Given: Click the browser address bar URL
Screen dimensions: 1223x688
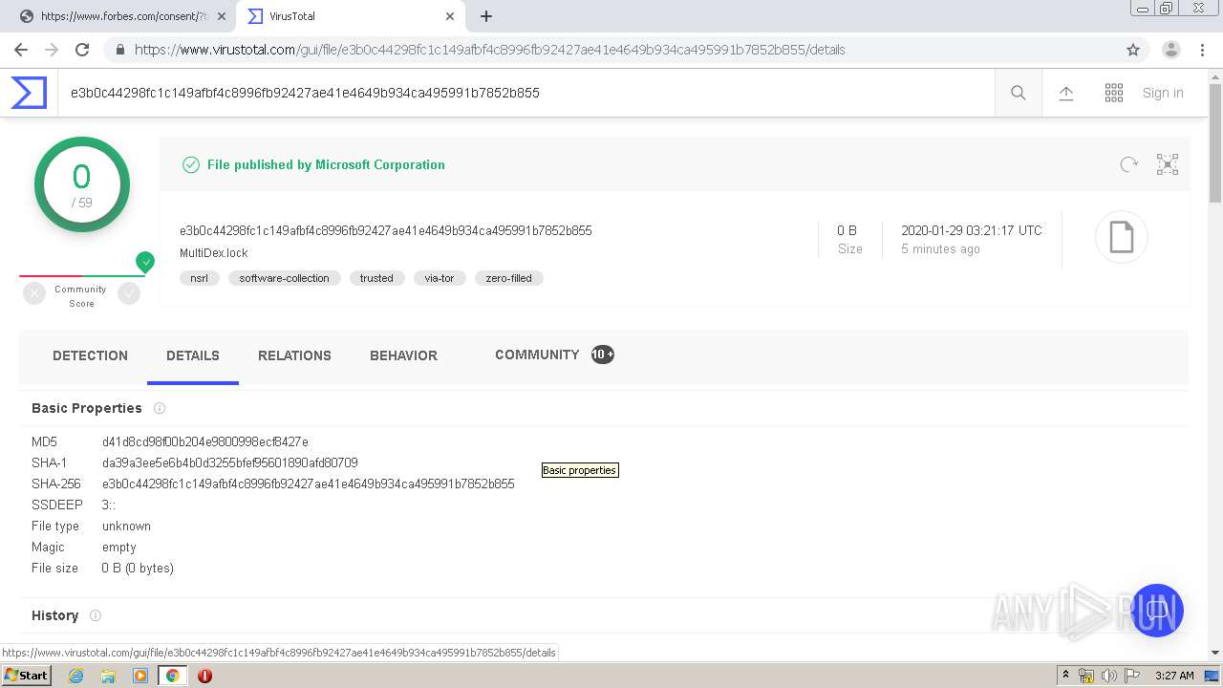Looking at the screenshot, I should 489,50.
